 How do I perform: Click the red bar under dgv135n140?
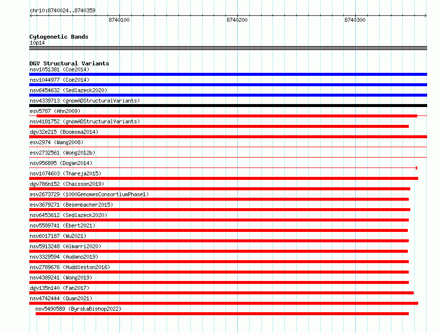[221, 293]
